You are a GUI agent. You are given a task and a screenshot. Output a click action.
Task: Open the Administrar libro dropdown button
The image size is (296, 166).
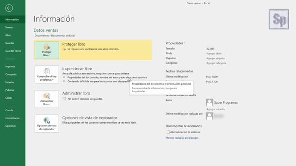pos(47,99)
